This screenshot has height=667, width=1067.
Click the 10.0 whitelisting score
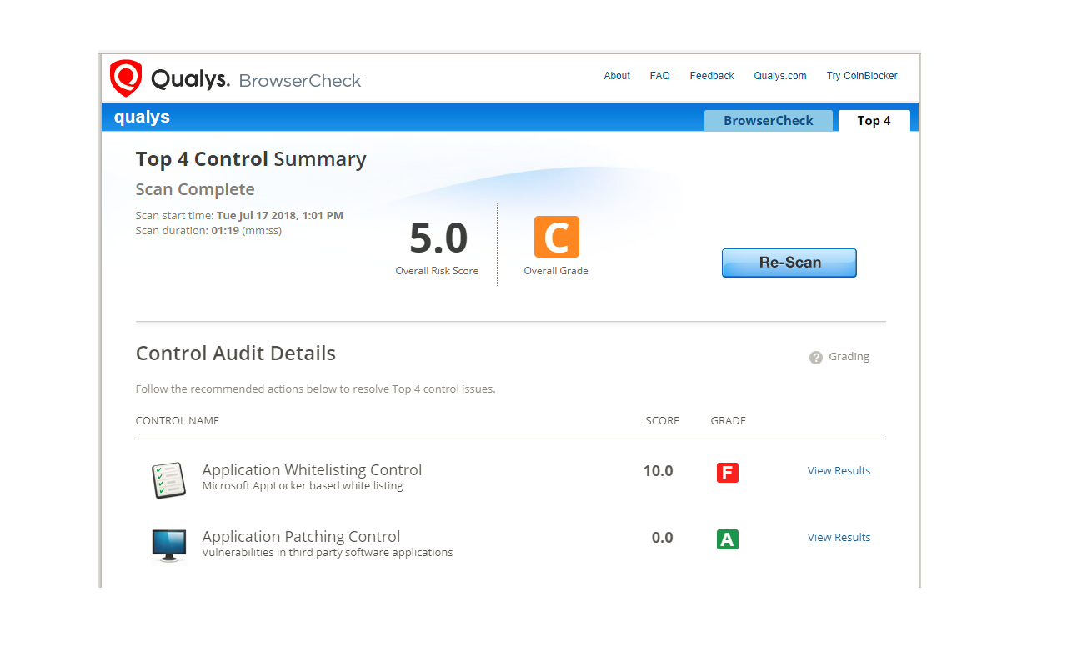click(x=658, y=471)
